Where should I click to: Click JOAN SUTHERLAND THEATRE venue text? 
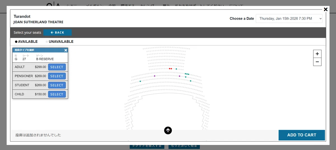click(38, 22)
